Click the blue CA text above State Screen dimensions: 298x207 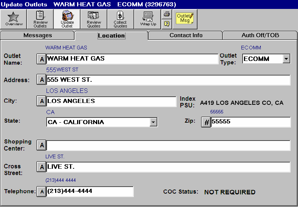point(50,112)
